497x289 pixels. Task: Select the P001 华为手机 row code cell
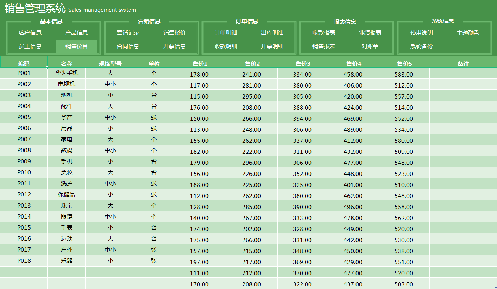[24, 73]
